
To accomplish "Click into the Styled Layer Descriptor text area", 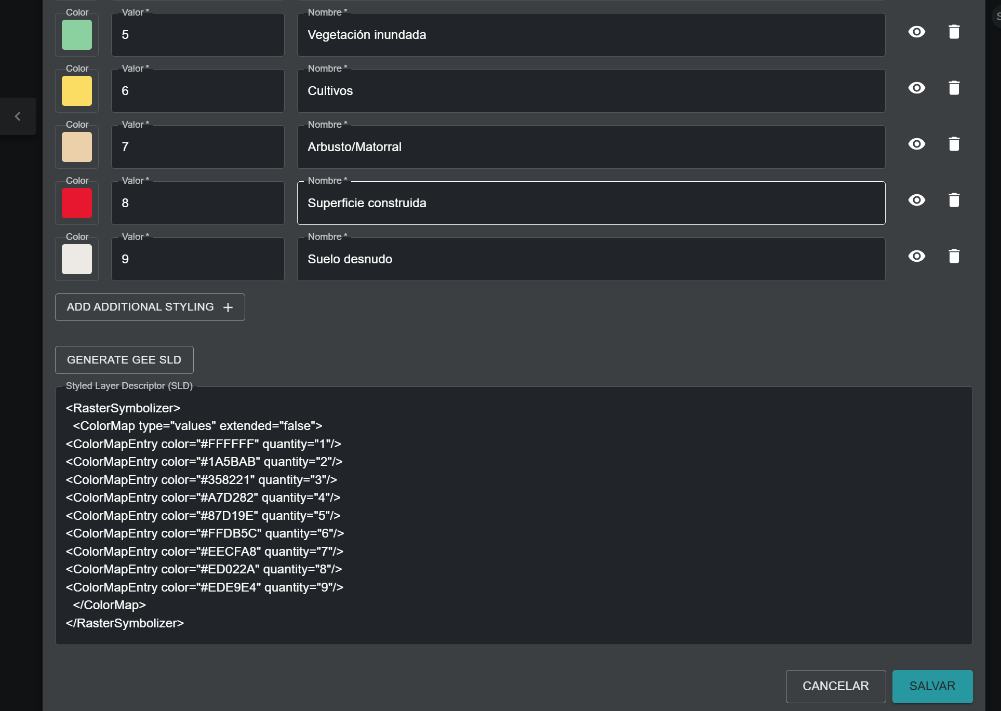I will (513, 515).
